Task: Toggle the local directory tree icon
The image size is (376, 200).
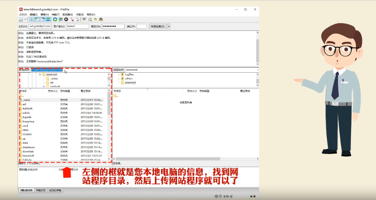Action: [37, 19]
